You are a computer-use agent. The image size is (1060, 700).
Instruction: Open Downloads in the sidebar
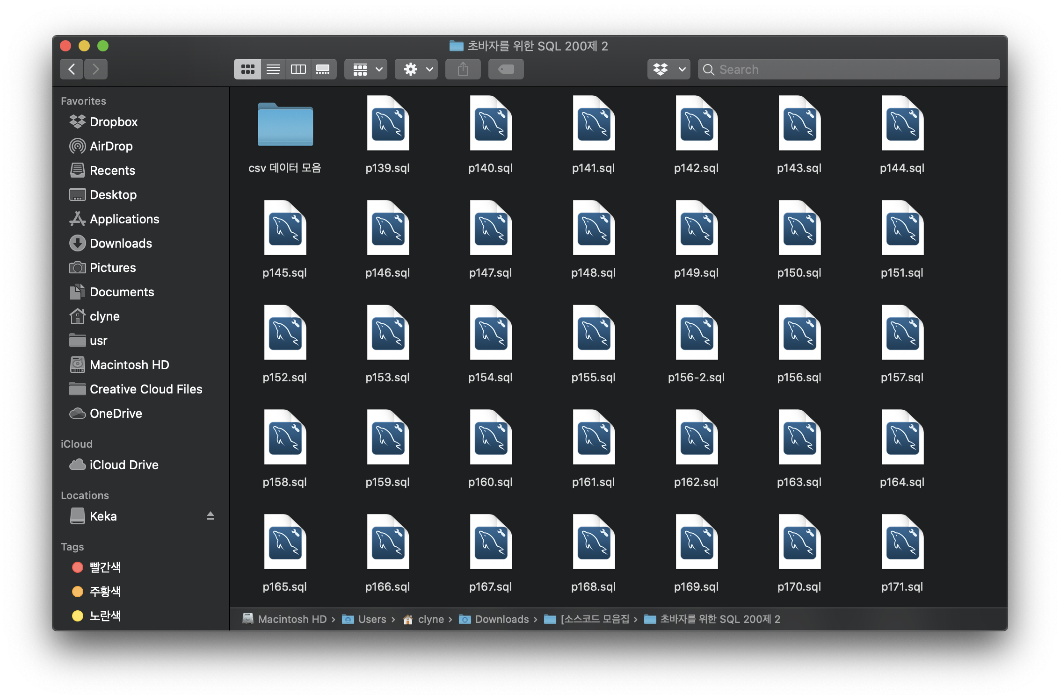pos(120,243)
